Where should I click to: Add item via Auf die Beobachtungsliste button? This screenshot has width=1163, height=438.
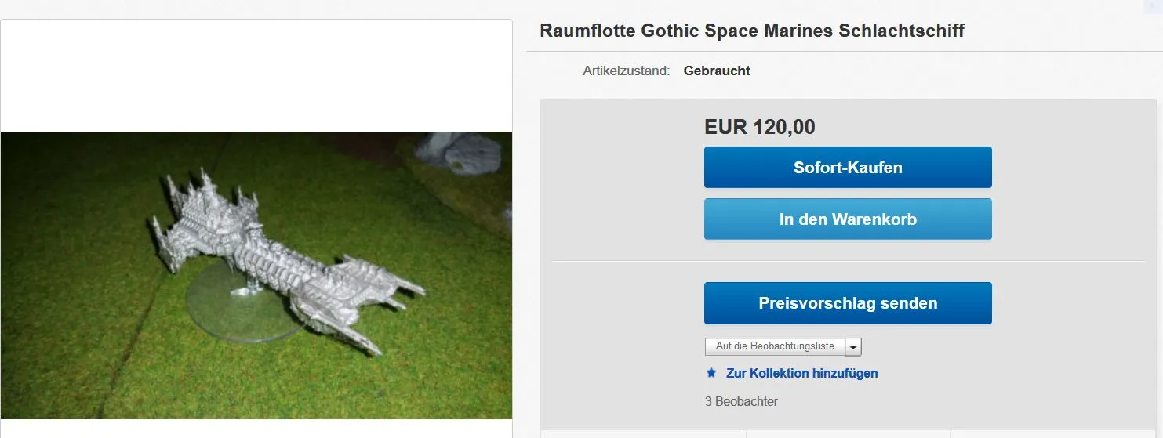774,346
